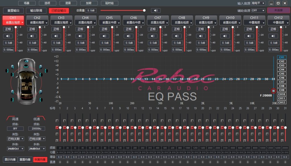The width and height of the screenshot is (291, 166).
Task: Open the 混音 menu
Action: (68, 3)
